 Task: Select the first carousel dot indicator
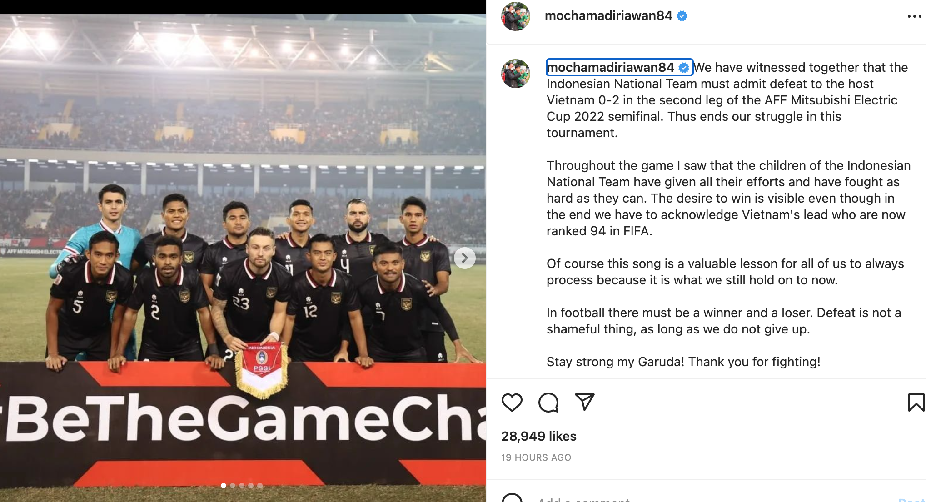coord(224,486)
